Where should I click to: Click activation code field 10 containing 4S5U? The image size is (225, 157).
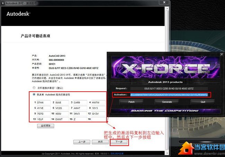[62, 113]
